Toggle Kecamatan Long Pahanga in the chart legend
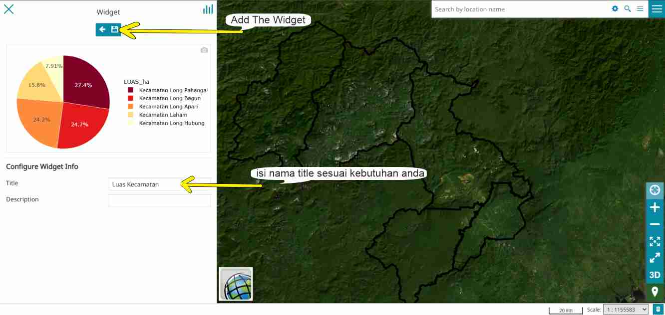The height and width of the screenshot is (315, 665). click(x=172, y=90)
